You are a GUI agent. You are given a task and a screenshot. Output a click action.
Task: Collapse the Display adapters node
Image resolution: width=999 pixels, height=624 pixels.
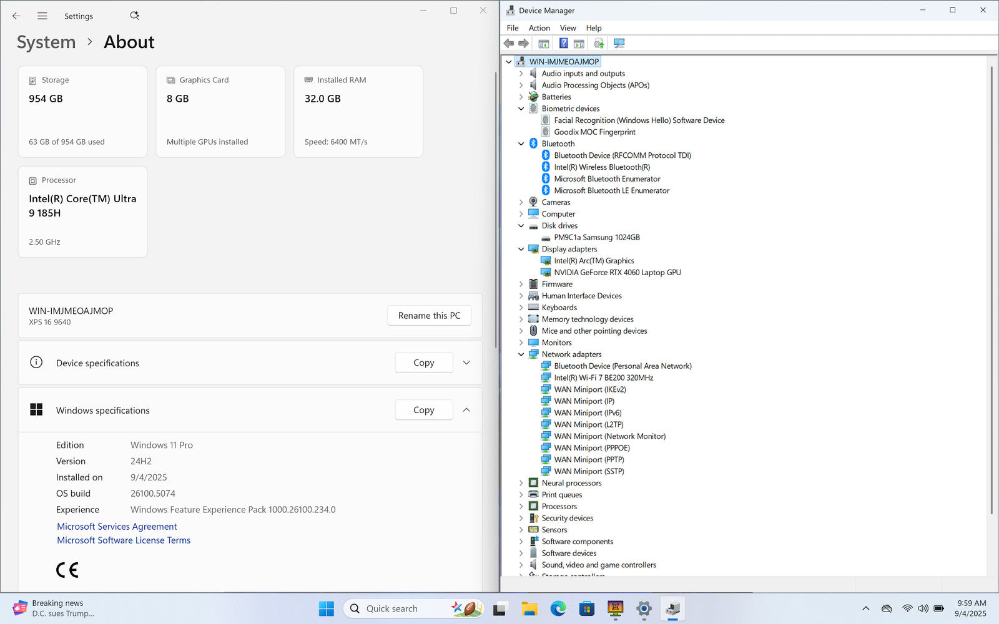point(521,249)
